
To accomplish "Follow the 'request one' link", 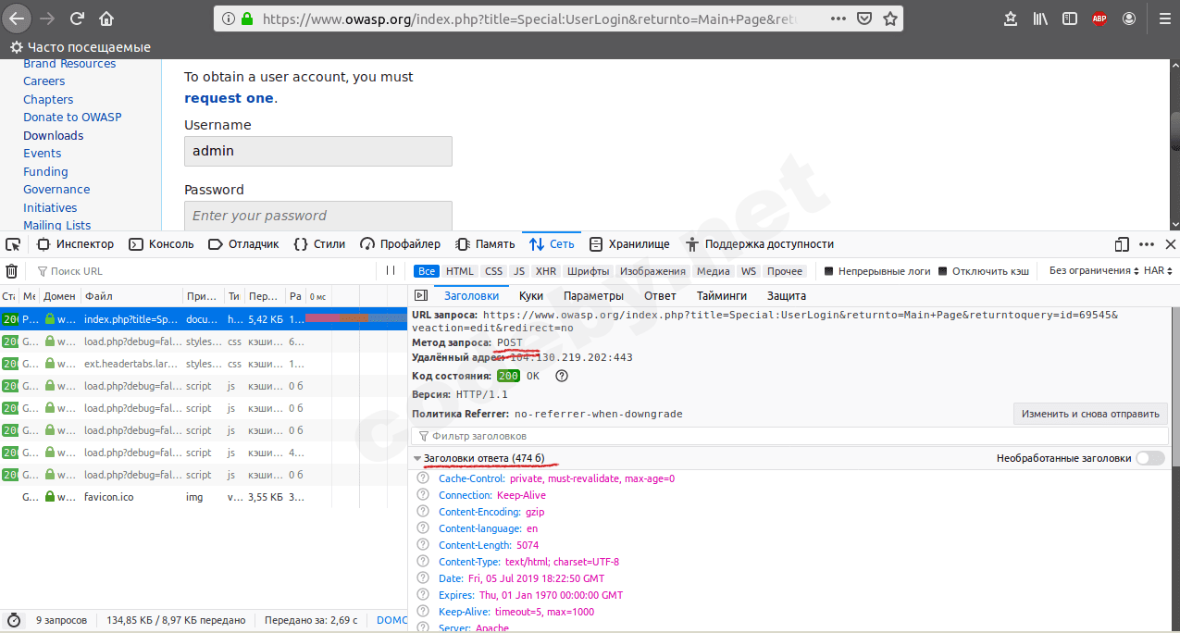I will [x=229, y=98].
